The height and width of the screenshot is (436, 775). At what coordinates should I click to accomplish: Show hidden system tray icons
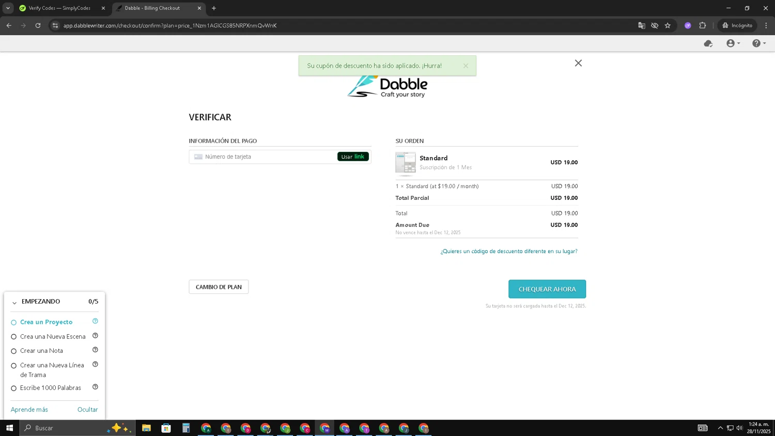coord(720,428)
